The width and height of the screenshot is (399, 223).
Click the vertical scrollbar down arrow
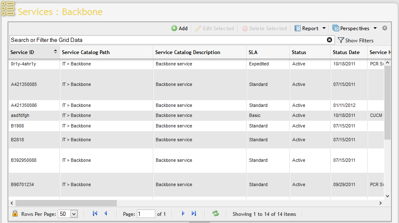pyautogui.click(x=387, y=196)
